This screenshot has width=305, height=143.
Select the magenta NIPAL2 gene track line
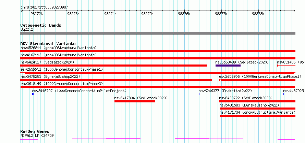[x=158, y=139]
